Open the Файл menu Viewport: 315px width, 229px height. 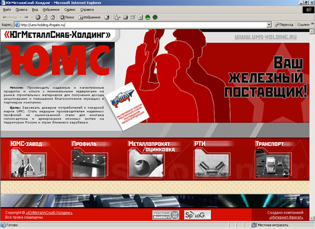[7, 10]
